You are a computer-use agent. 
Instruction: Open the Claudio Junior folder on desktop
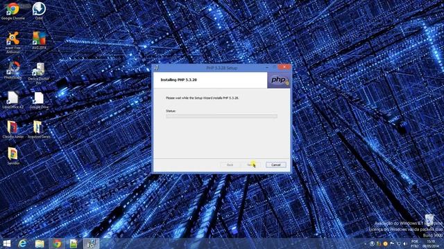coord(13,129)
